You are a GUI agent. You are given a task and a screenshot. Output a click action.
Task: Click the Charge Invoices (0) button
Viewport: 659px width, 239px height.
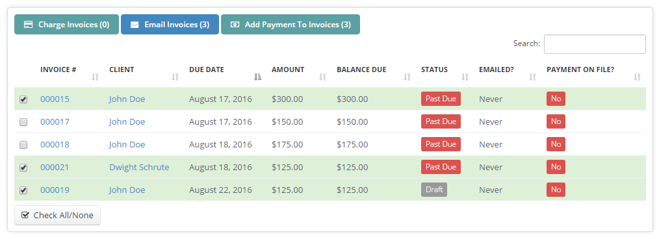coord(66,25)
